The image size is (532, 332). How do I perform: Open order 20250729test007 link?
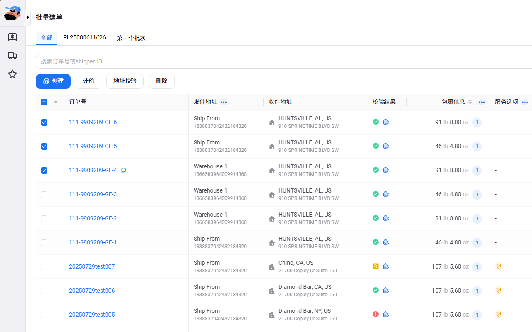(x=92, y=266)
